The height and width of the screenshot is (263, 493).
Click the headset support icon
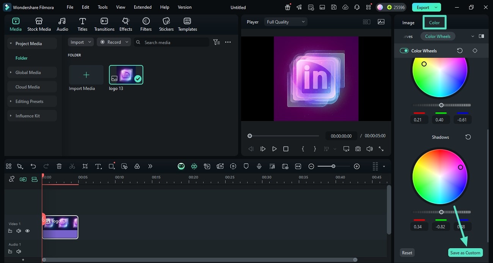(x=356, y=7)
